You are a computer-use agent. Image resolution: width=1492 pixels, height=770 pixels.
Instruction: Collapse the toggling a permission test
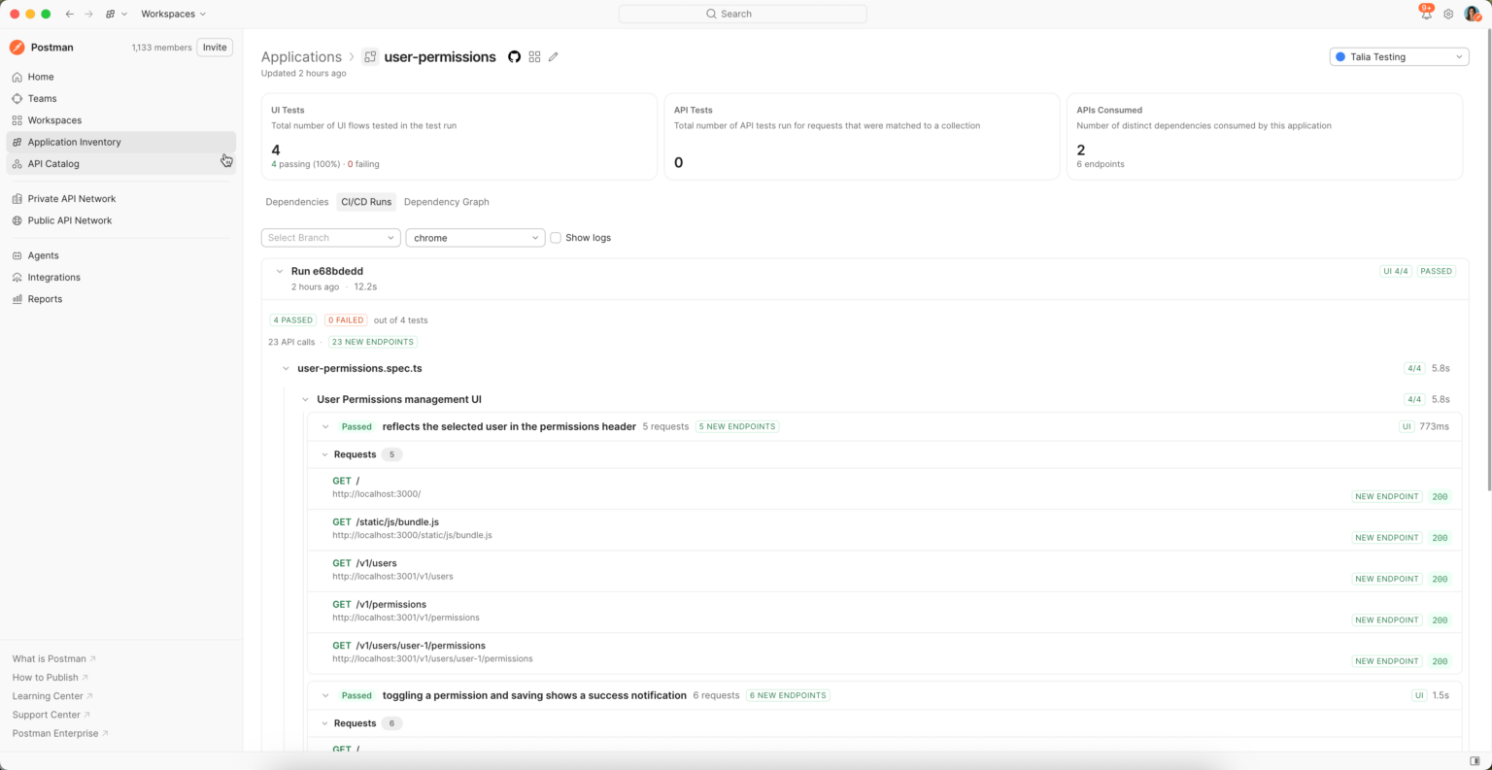tap(325, 696)
